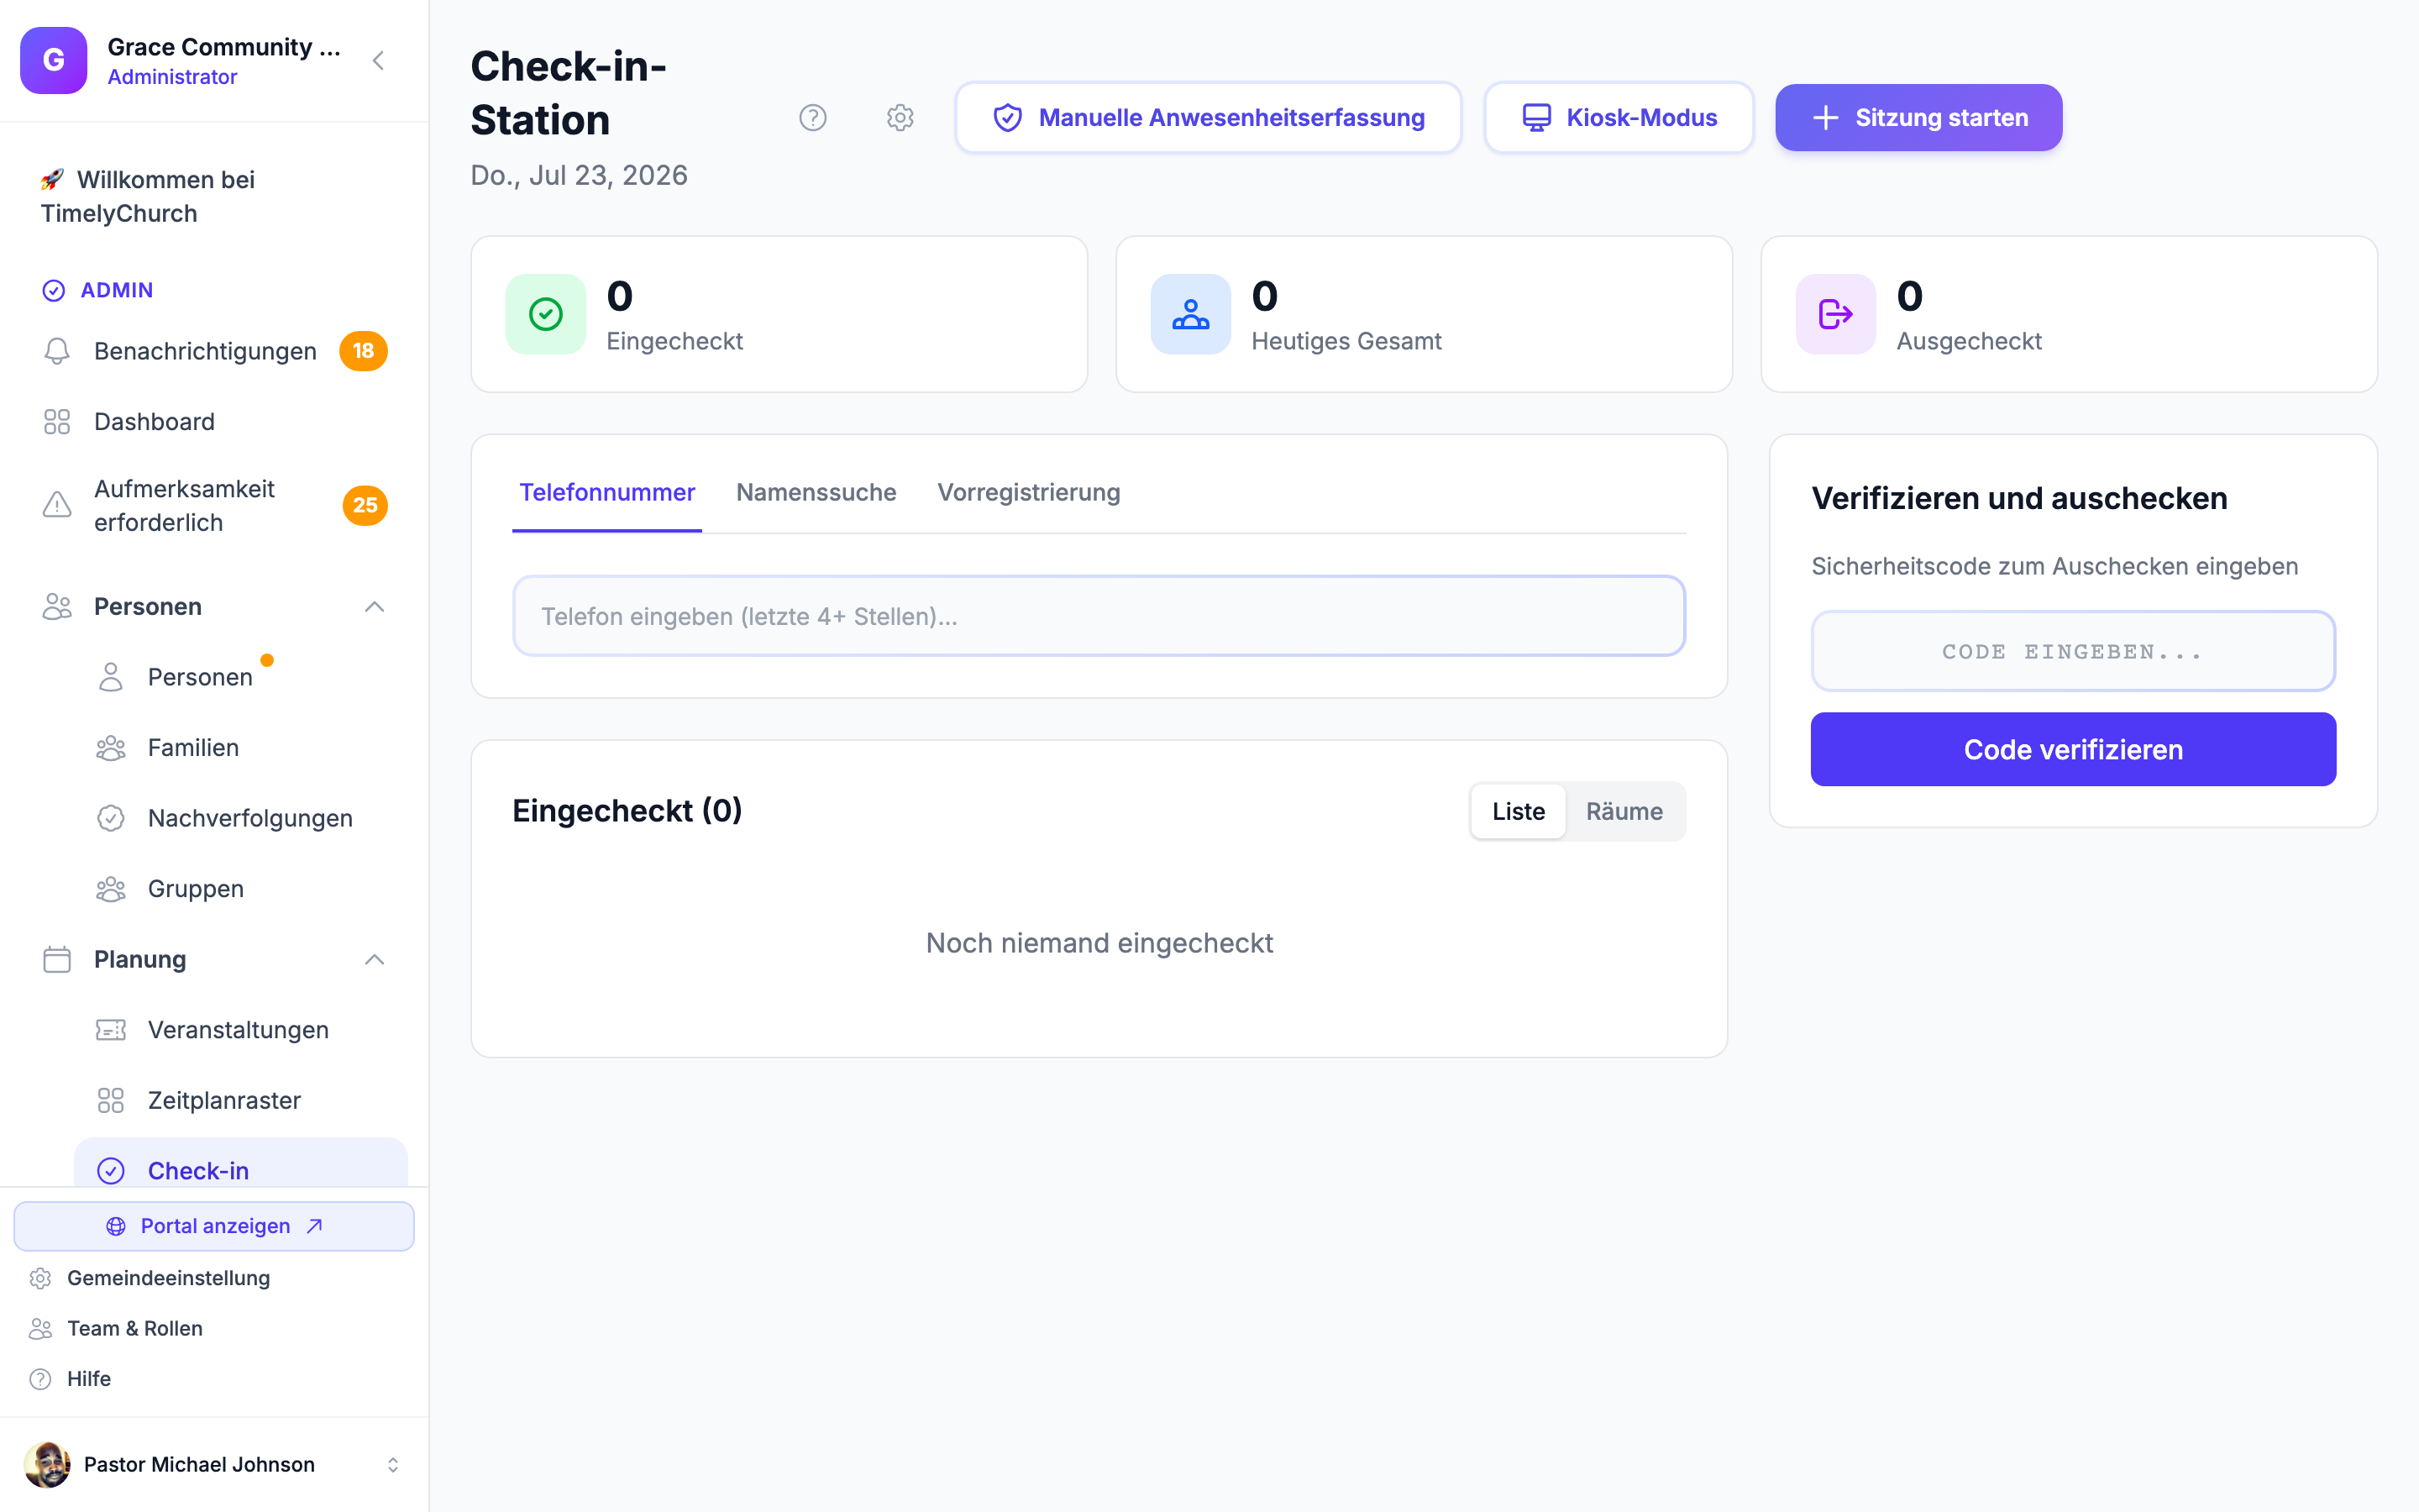2419x1512 pixels.
Task: Click the Benachrichtigungen bell icon
Action: coord(57,351)
